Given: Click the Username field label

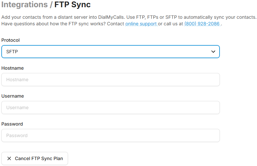Looking at the screenshot, I should coord(12,96).
